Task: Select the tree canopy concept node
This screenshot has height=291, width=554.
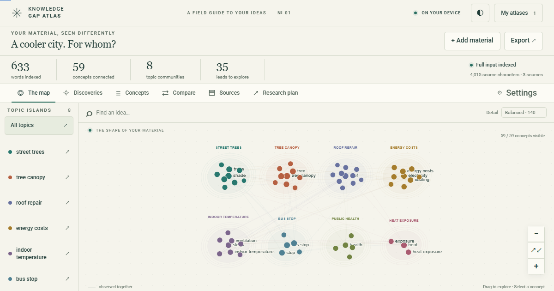Action: (x=287, y=176)
